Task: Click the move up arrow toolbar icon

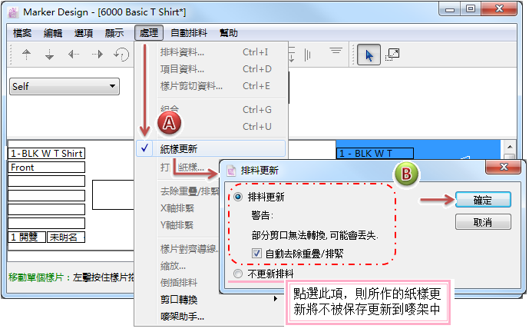Action: 26,54
